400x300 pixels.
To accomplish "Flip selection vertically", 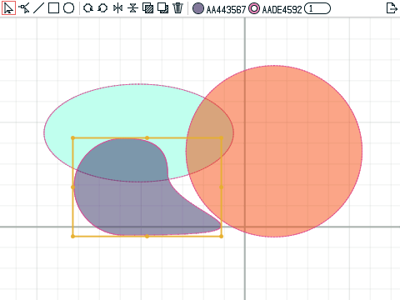I will (x=132, y=8).
